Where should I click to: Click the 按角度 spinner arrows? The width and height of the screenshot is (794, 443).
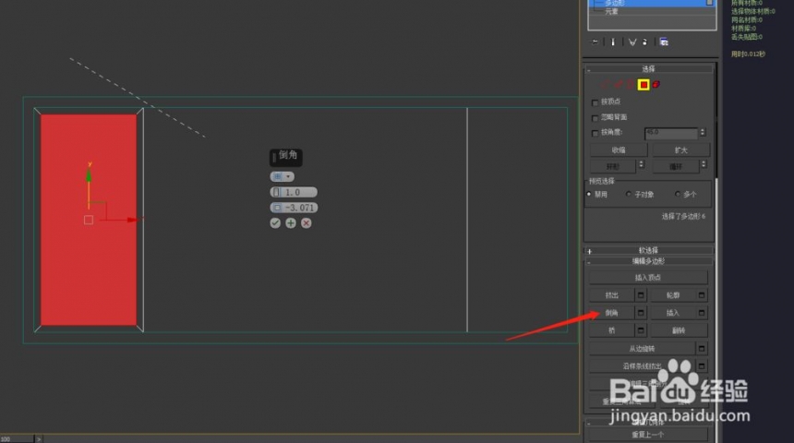[x=703, y=132]
